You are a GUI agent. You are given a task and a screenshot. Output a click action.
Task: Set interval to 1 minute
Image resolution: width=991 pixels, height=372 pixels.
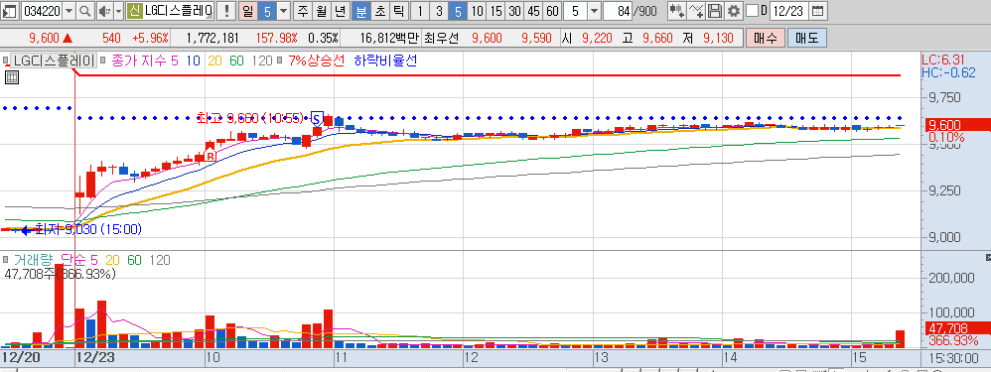(x=420, y=10)
